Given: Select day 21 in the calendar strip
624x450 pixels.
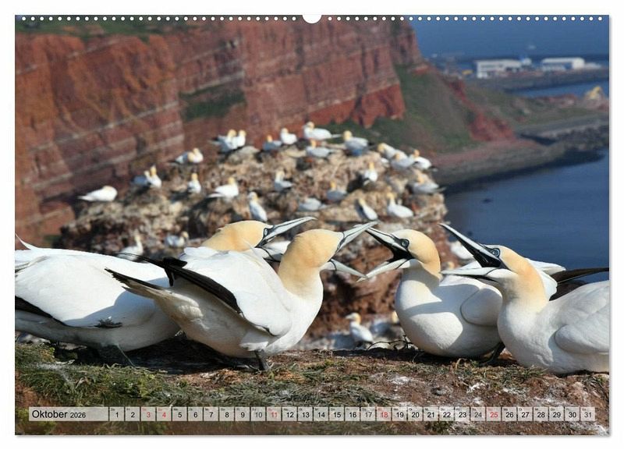Looking at the screenshot, I should pyautogui.click(x=431, y=414).
